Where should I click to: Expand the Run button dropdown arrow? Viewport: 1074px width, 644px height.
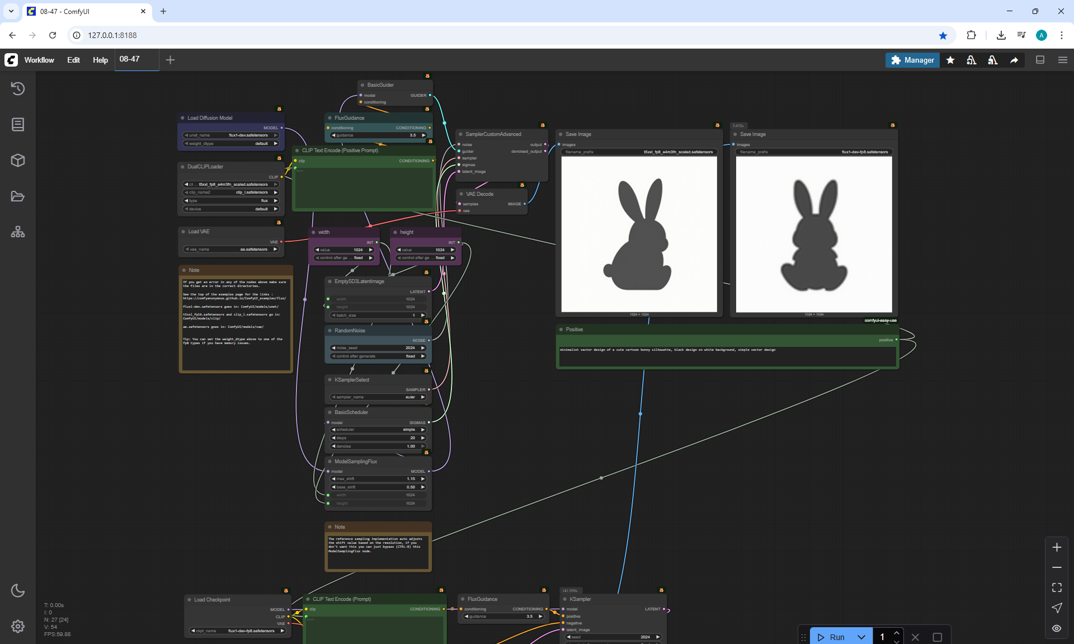coord(861,637)
